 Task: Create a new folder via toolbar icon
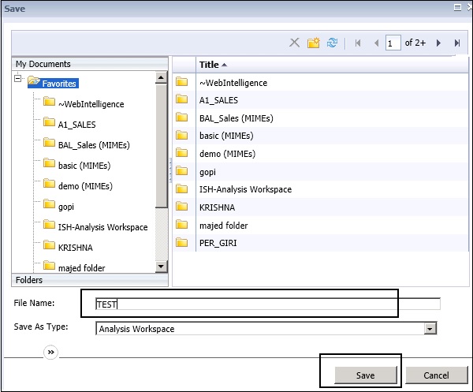point(314,43)
